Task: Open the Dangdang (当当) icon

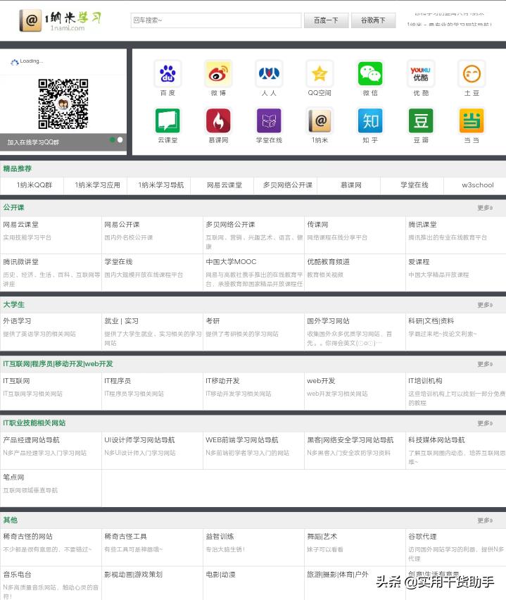Action: pos(472,120)
